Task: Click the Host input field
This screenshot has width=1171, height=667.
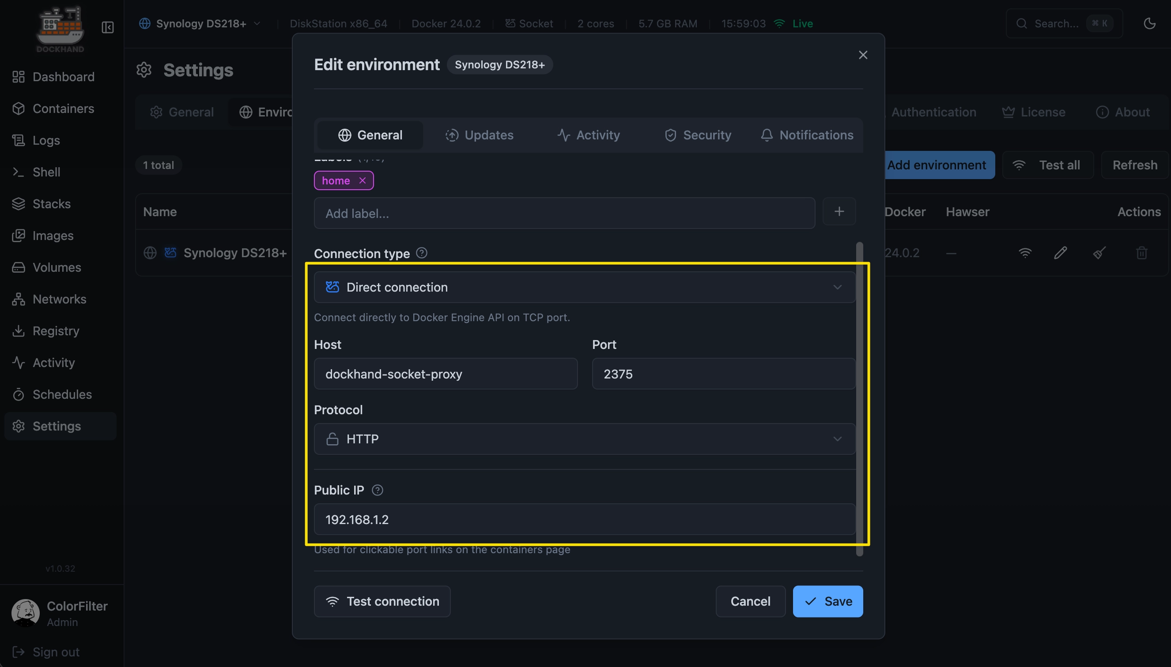Action: tap(446, 374)
